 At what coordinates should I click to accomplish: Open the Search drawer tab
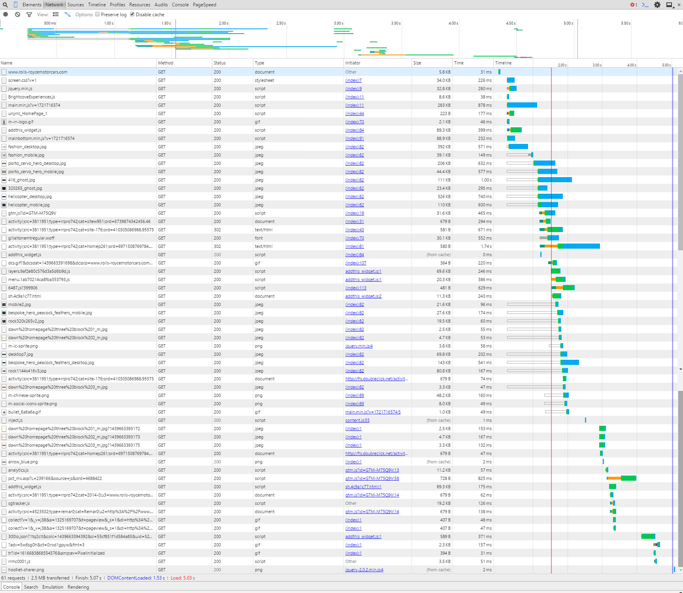tap(31, 587)
